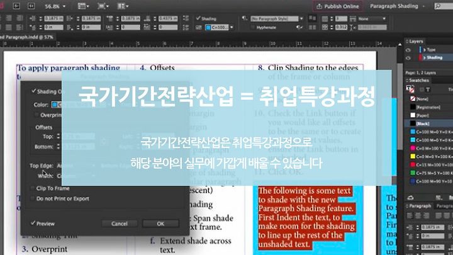Click align center icon in Paragraph panel
453x255 pixels.
(418, 216)
